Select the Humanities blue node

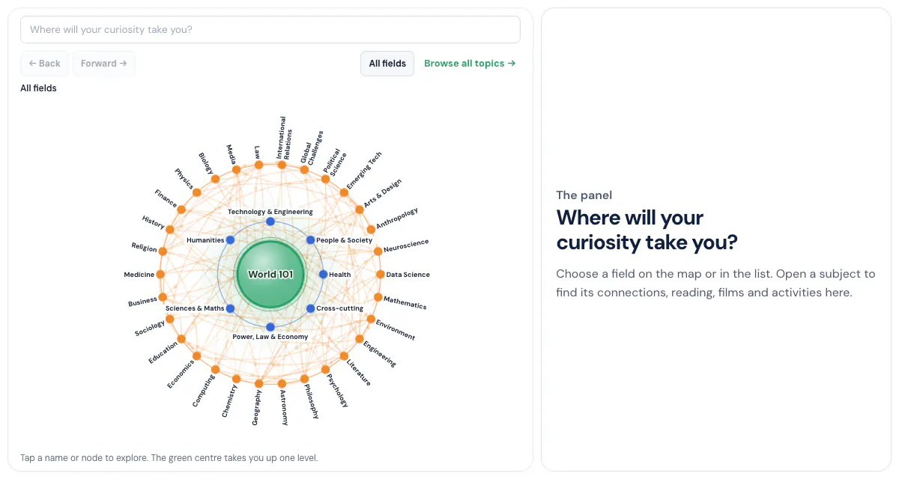230,240
